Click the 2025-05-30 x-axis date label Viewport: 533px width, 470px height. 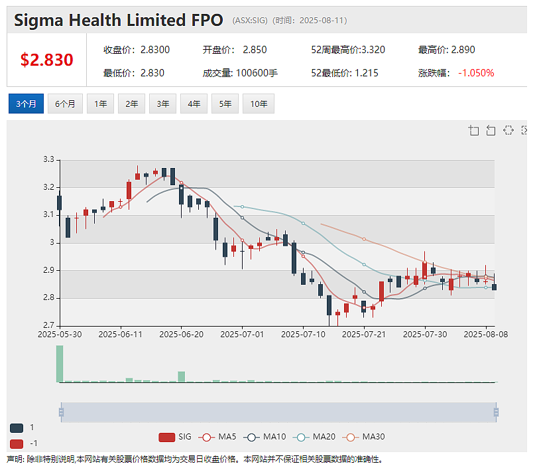point(60,335)
